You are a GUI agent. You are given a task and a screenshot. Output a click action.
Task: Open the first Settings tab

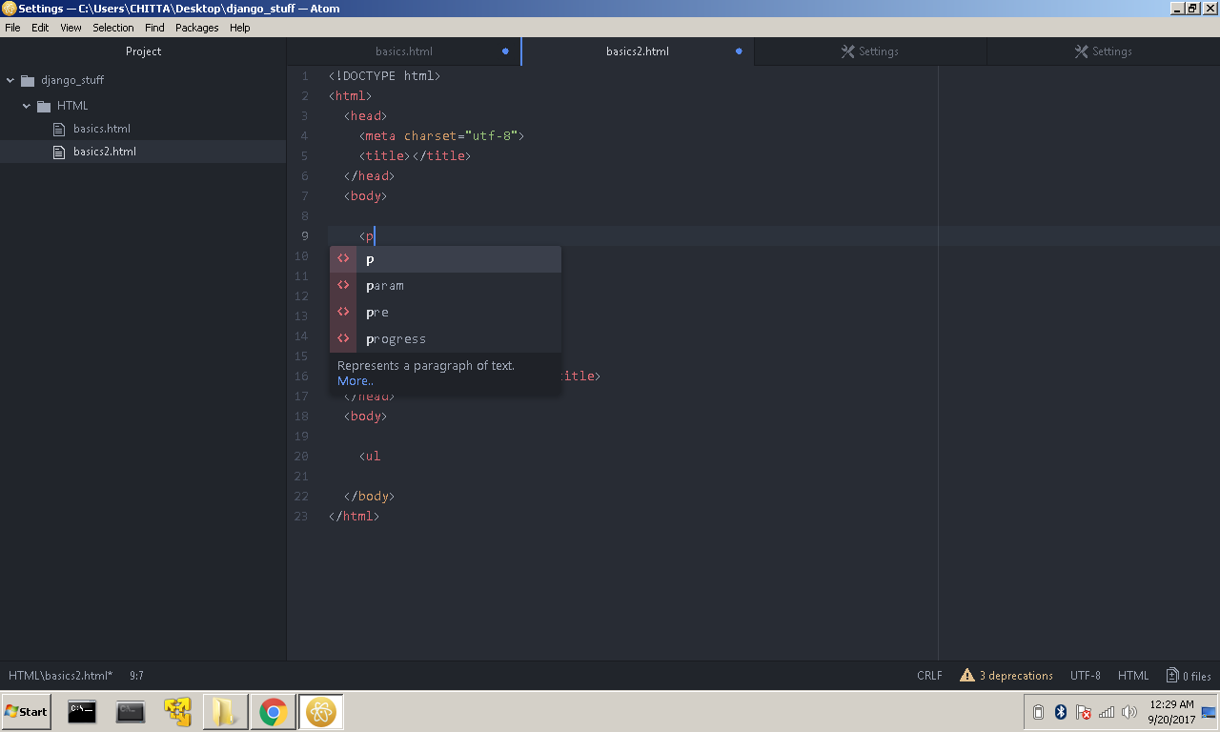tap(870, 51)
